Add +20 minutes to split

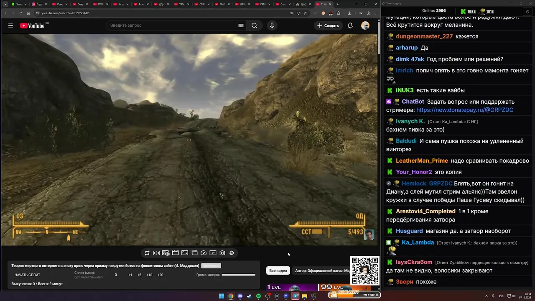coord(160,275)
